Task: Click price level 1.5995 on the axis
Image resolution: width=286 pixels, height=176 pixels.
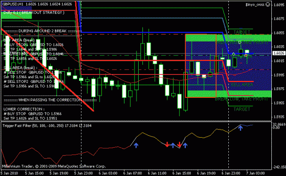Action: [279, 75]
